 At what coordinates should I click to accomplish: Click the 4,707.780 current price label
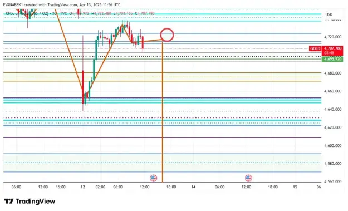tap(332, 48)
